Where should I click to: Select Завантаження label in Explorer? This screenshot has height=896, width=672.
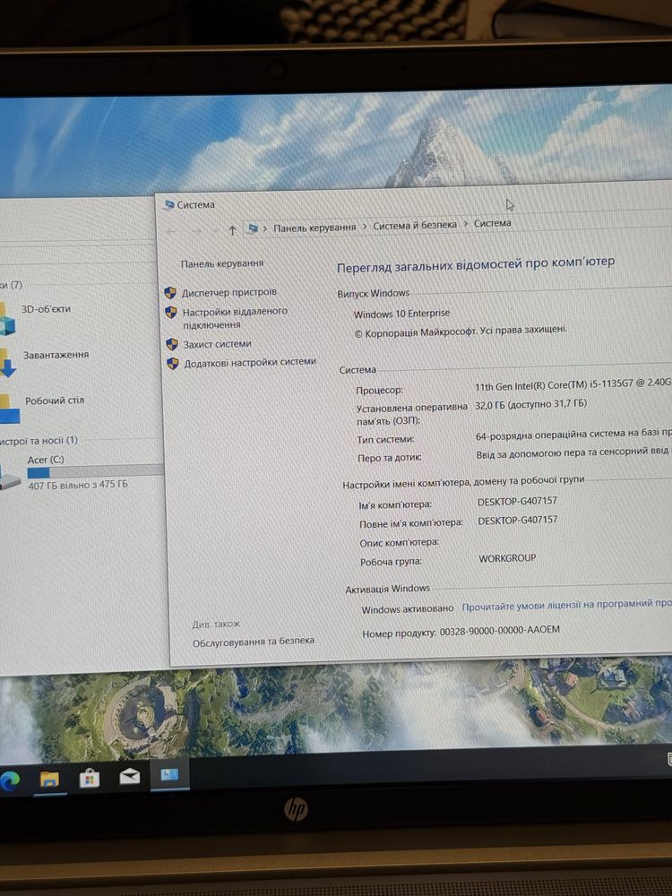pos(56,355)
